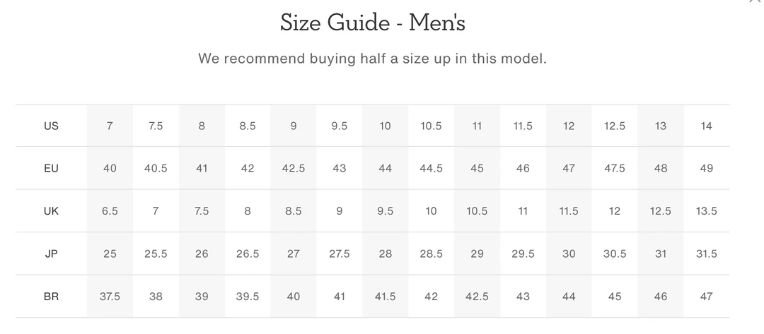Select US size 12.5 cell

[x=615, y=126]
